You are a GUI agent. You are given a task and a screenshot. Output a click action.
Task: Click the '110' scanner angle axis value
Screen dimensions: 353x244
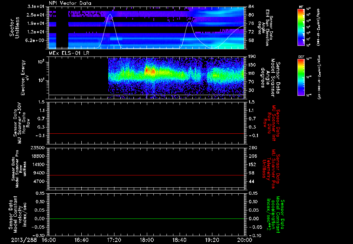point(252,73)
